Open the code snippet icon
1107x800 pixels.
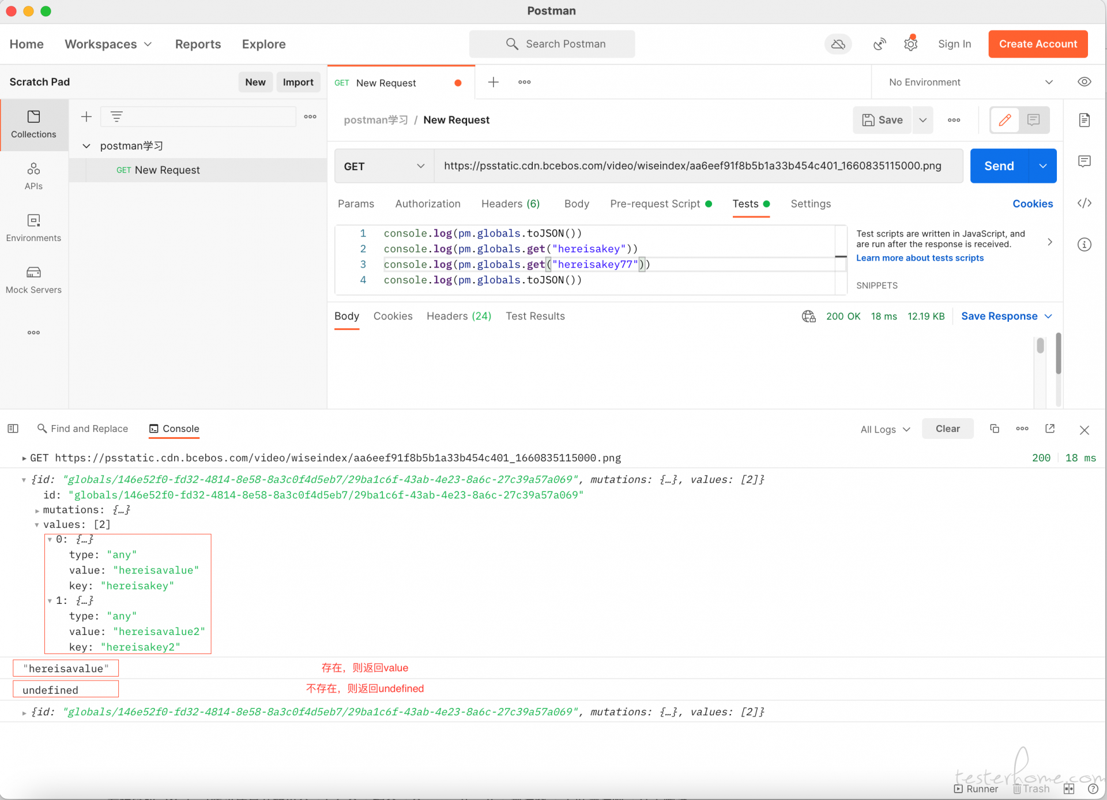(x=1085, y=203)
